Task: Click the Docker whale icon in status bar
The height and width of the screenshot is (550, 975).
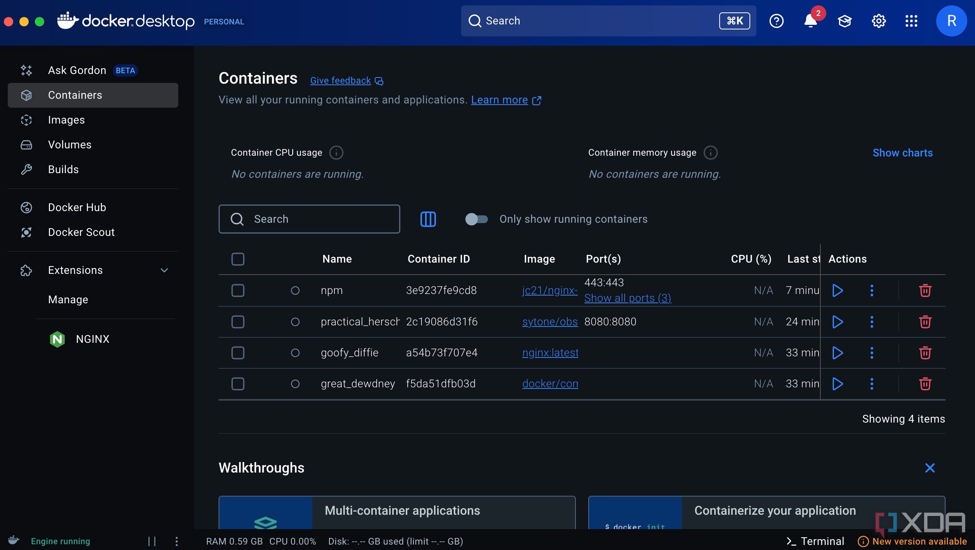Action: tap(14, 540)
